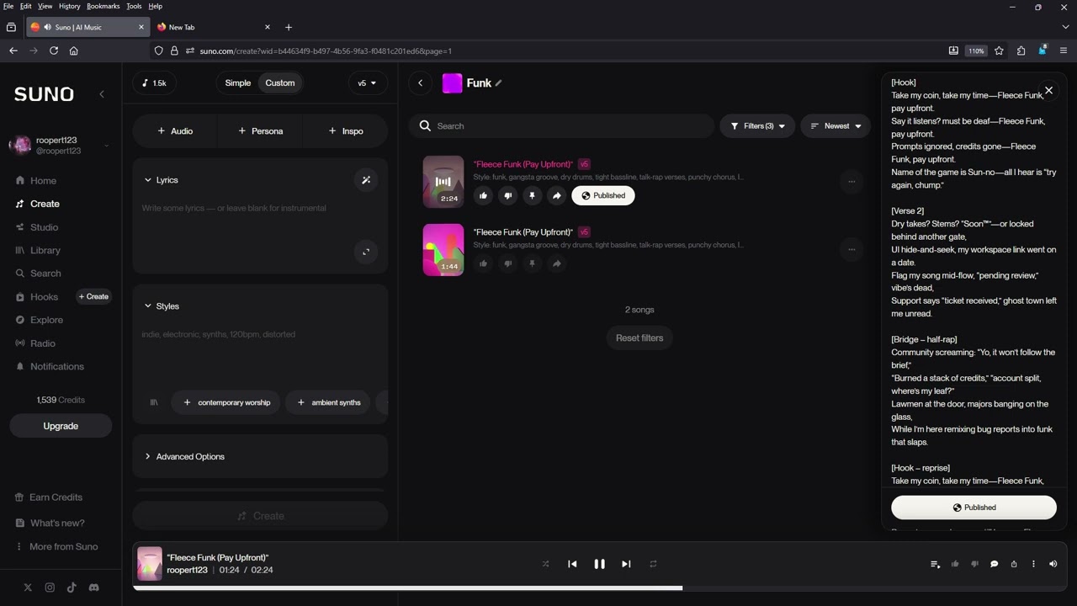
Task: Open Suno's TikTok icon
Action: 72,587
